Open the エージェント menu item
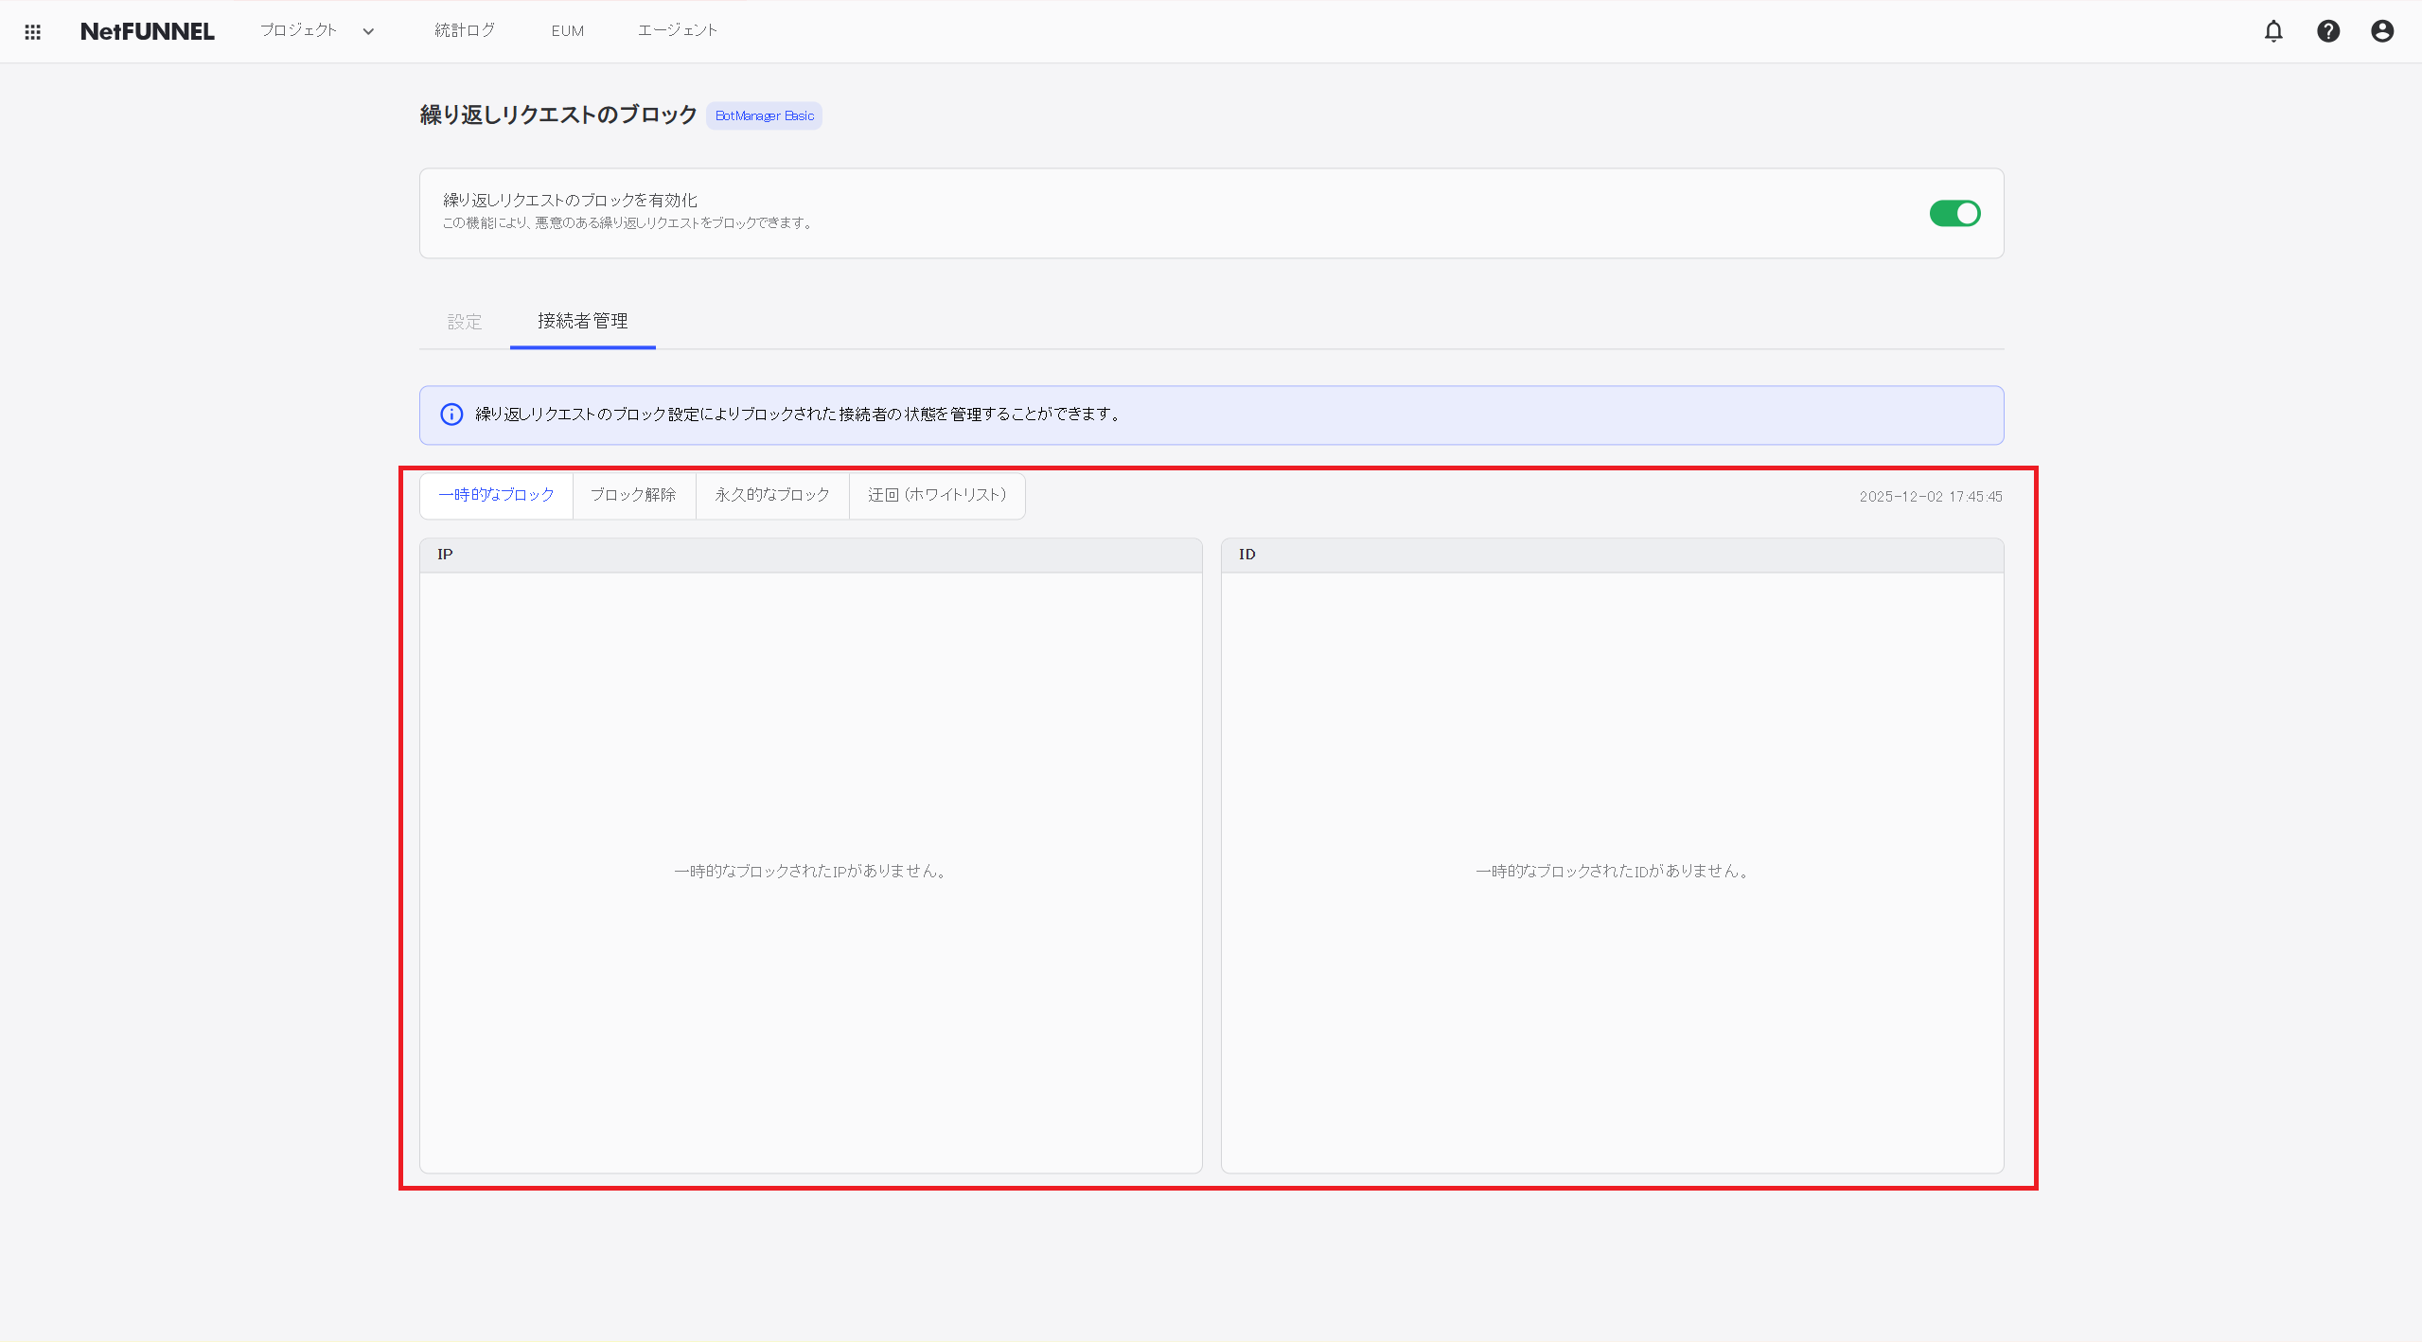 pos(678,30)
